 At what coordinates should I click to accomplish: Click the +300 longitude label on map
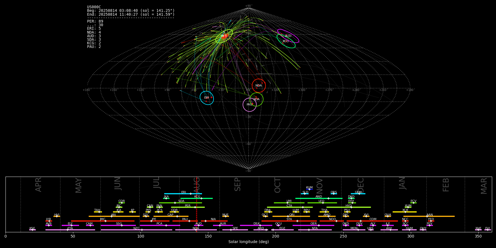pyautogui.click(x=302, y=90)
